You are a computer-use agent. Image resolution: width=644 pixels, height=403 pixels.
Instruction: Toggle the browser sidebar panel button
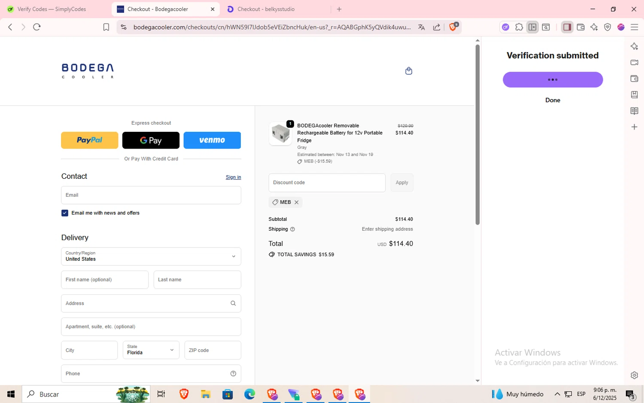pos(567,27)
